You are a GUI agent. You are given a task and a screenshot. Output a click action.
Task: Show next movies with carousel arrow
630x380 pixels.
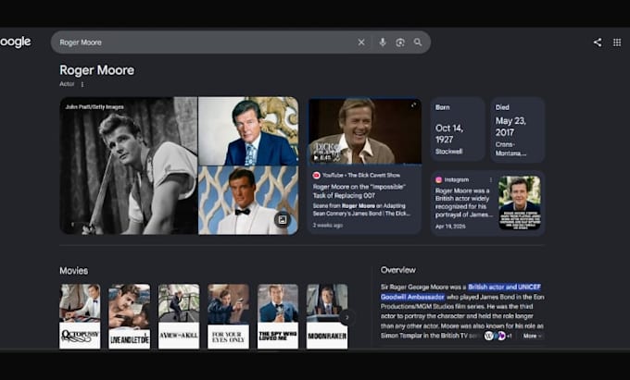(x=346, y=317)
